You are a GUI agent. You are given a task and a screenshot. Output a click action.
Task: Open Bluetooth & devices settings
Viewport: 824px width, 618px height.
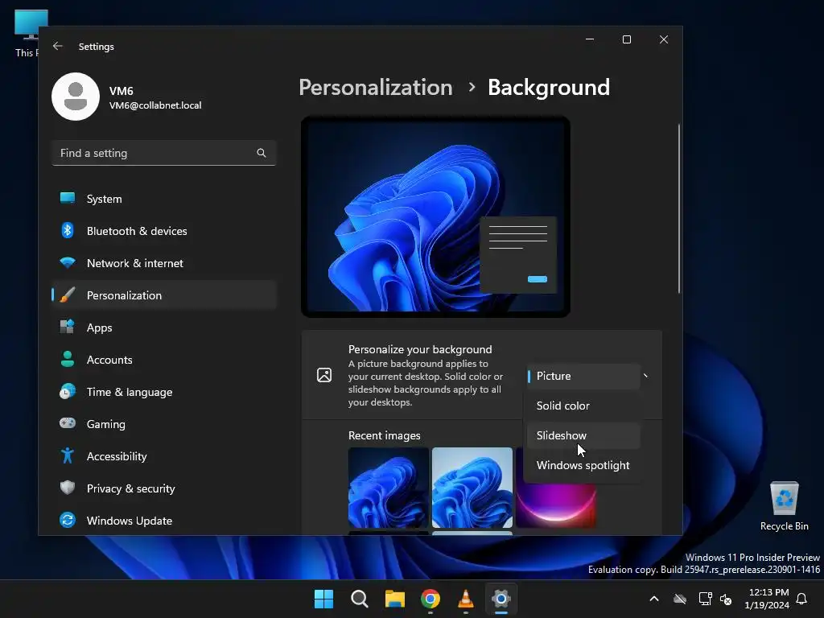pos(164,231)
